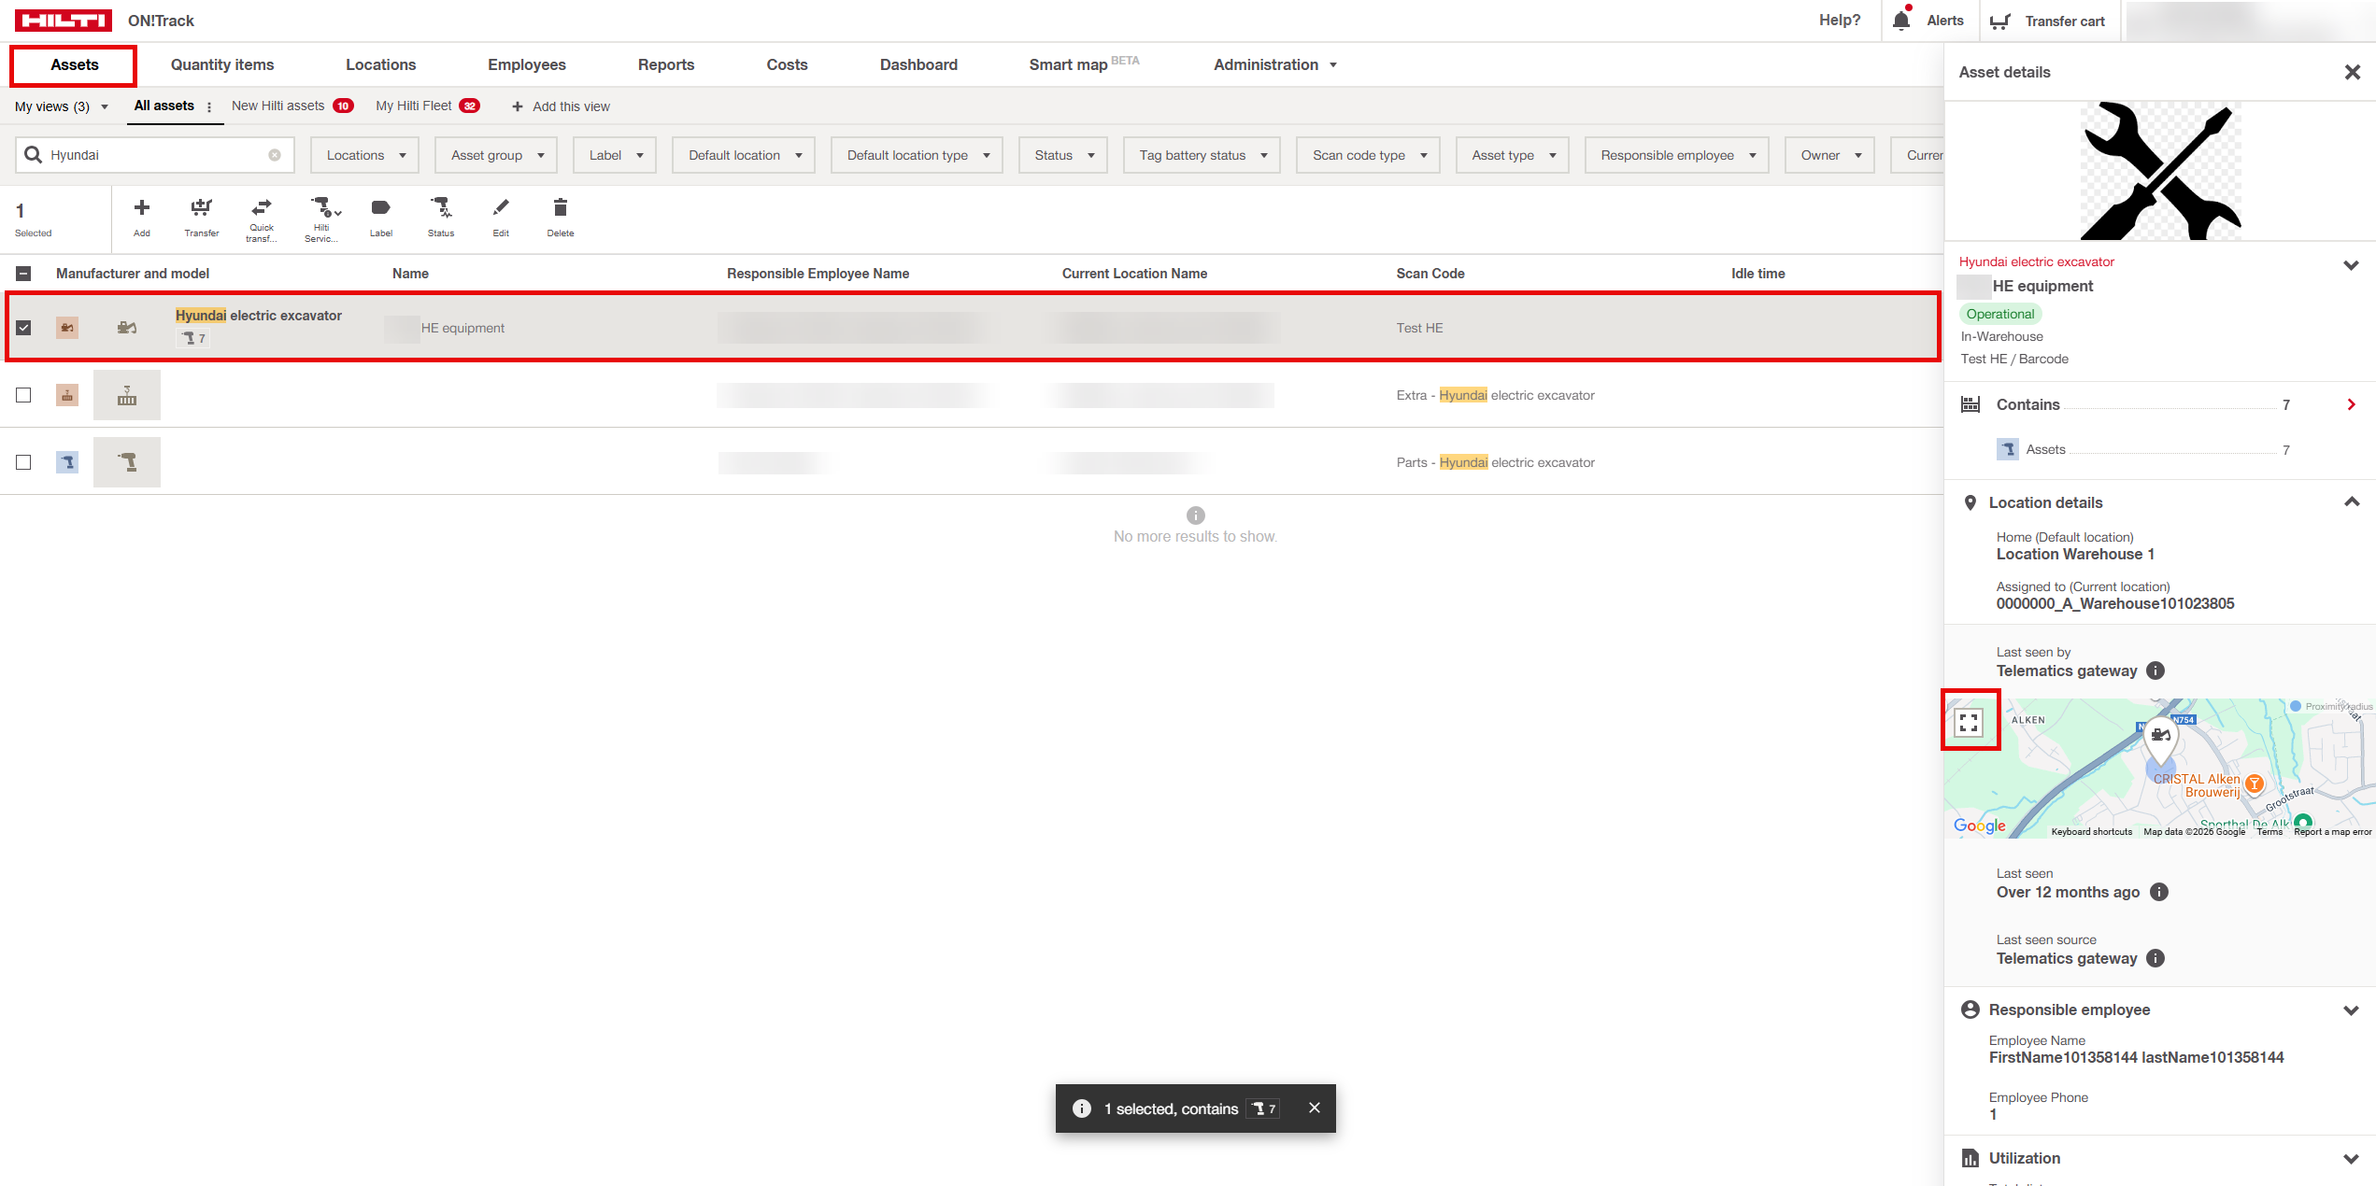Click the search magnifier icon
Viewport: 2376px width, 1186px height.
(34, 155)
